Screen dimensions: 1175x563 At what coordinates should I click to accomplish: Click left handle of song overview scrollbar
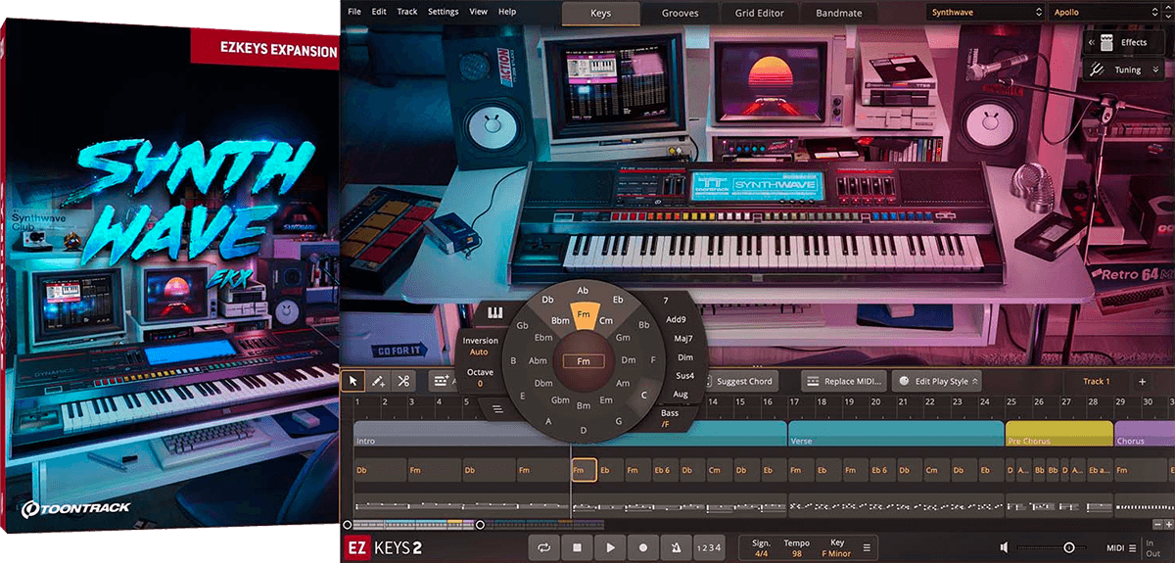coord(347,526)
